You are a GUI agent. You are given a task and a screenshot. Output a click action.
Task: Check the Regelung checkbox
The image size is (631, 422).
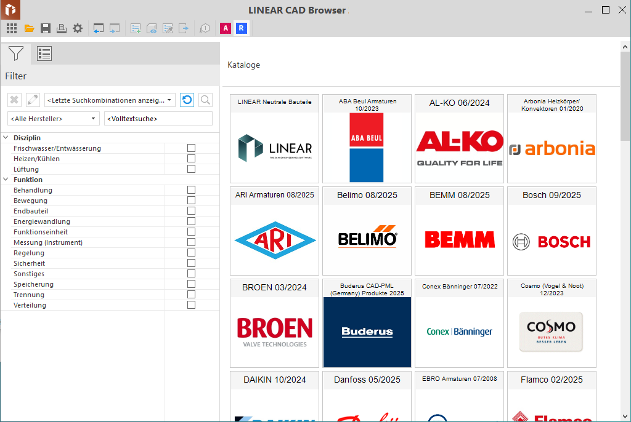click(x=191, y=252)
